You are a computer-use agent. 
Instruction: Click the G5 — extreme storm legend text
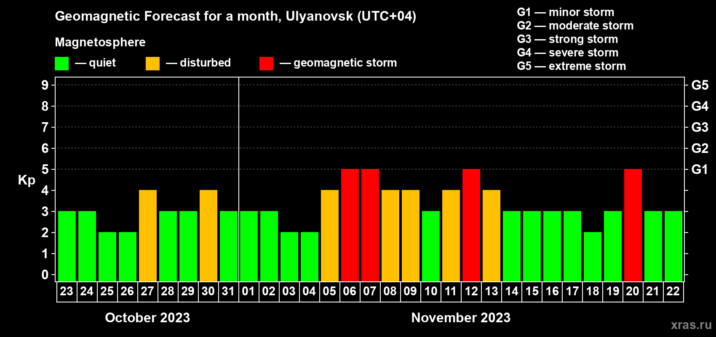572,66
